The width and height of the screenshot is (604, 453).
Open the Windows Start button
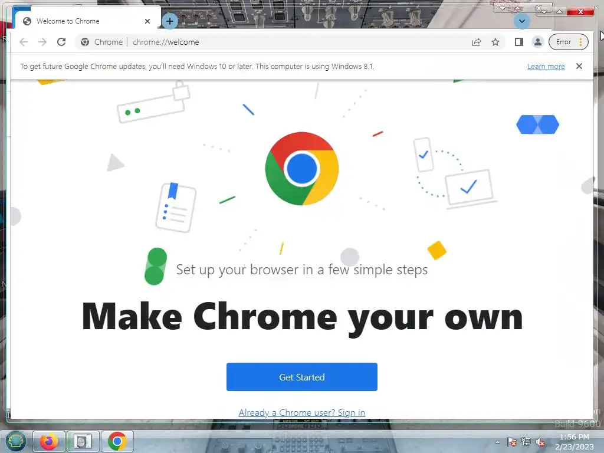pos(15,441)
